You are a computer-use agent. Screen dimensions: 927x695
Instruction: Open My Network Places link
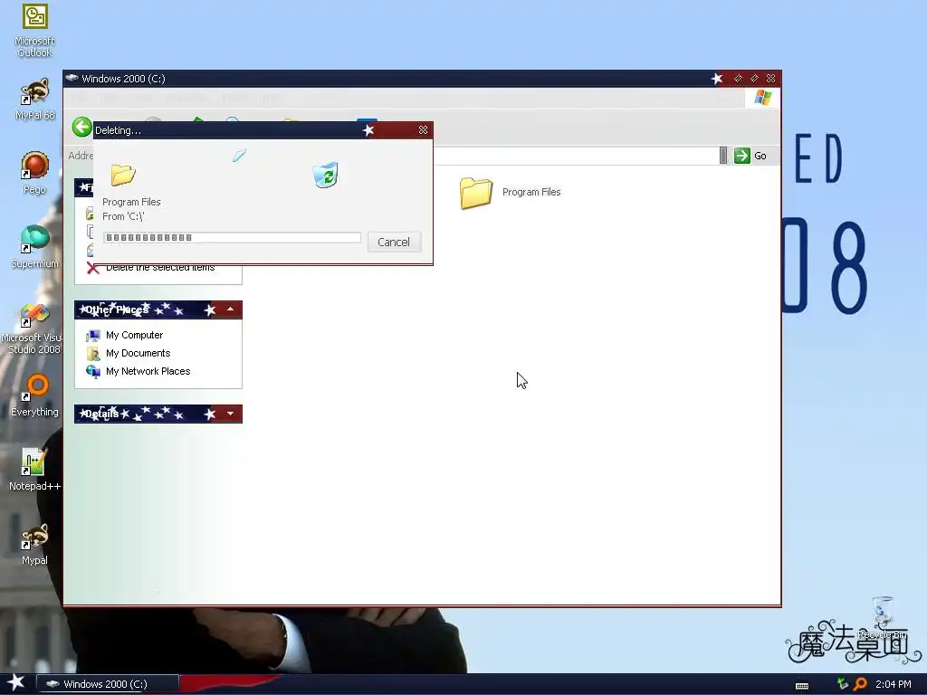(x=148, y=371)
